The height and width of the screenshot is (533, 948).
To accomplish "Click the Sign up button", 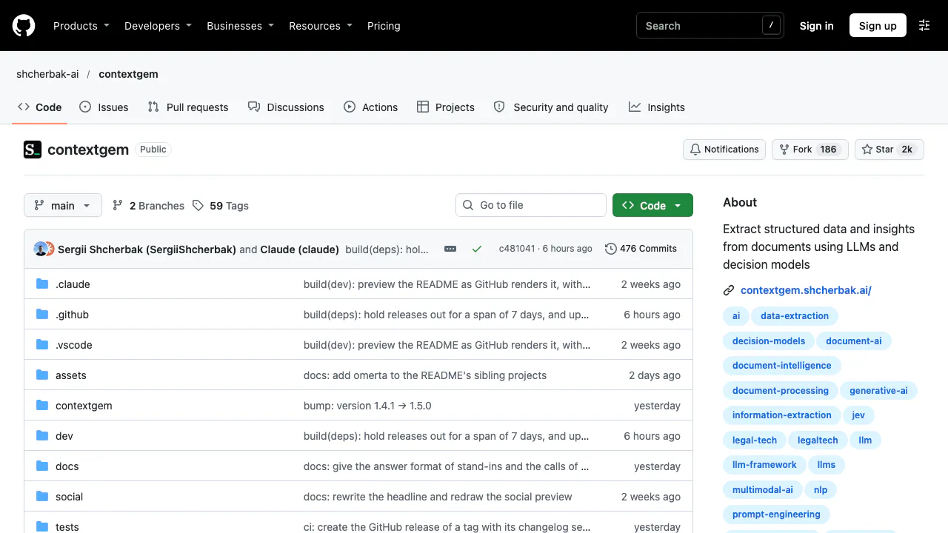I will (878, 26).
